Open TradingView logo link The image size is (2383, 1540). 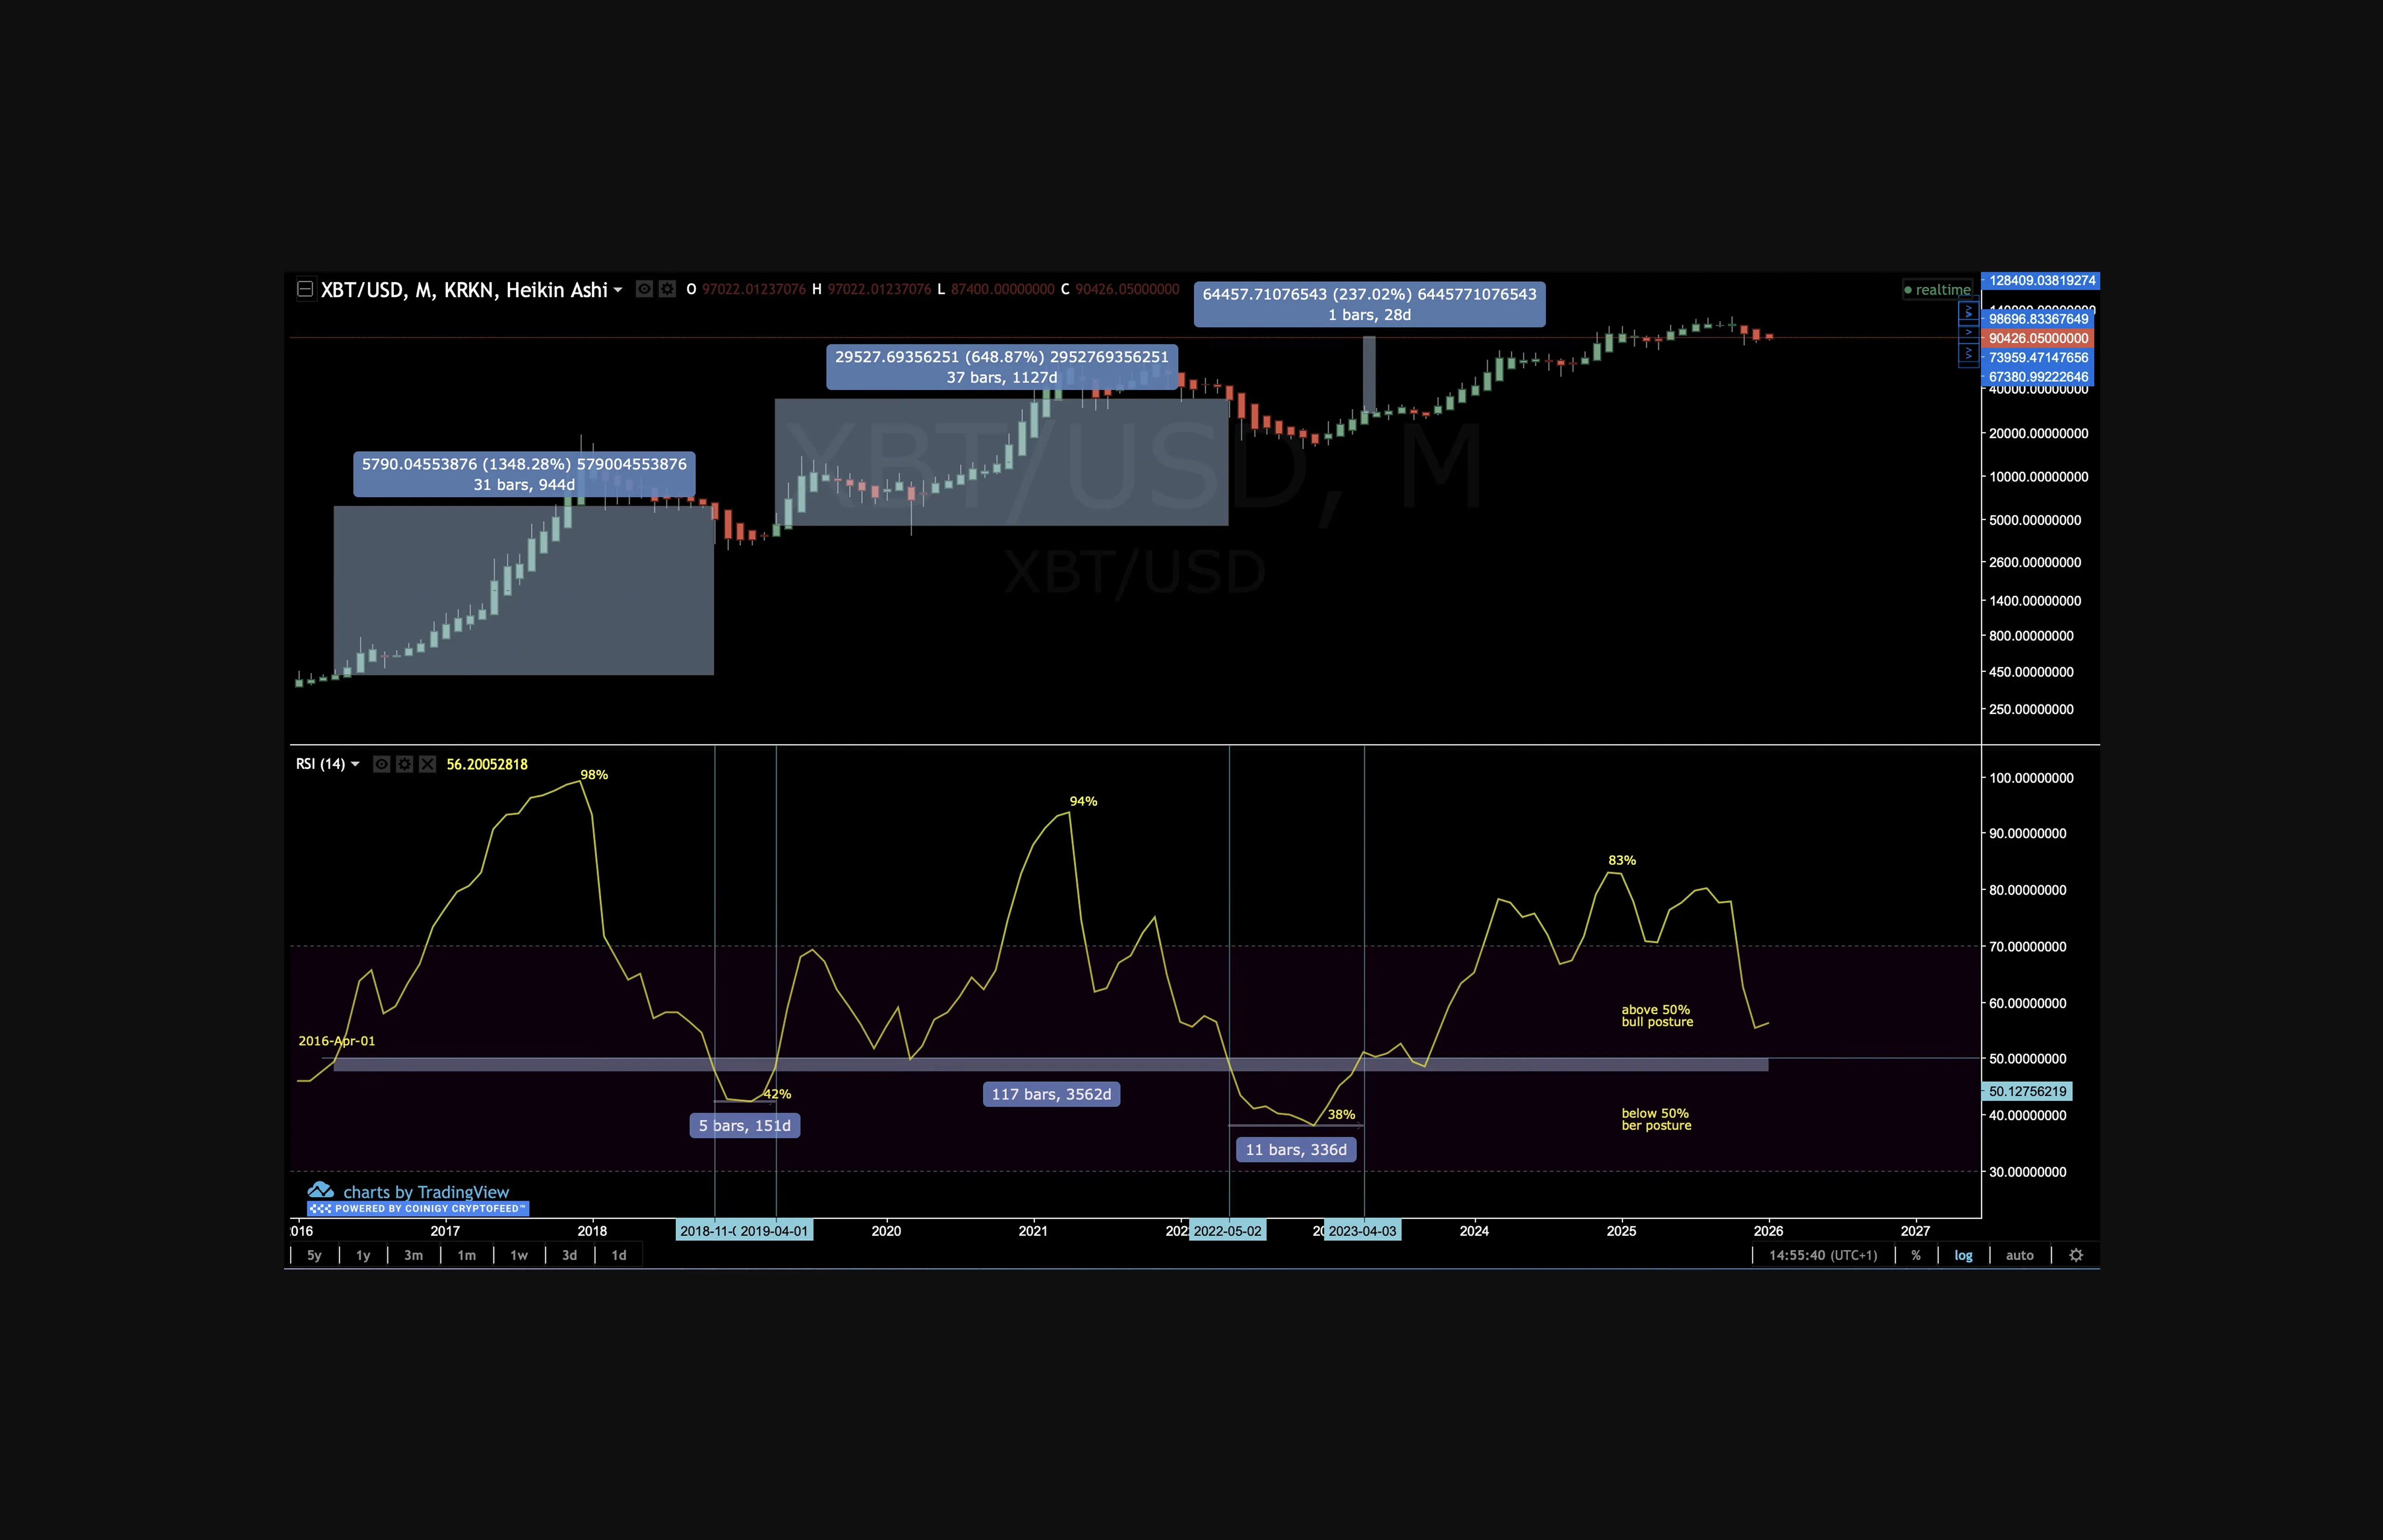click(x=409, y=1191)
